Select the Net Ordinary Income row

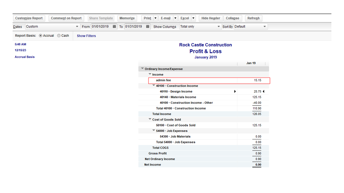(204, 159)
